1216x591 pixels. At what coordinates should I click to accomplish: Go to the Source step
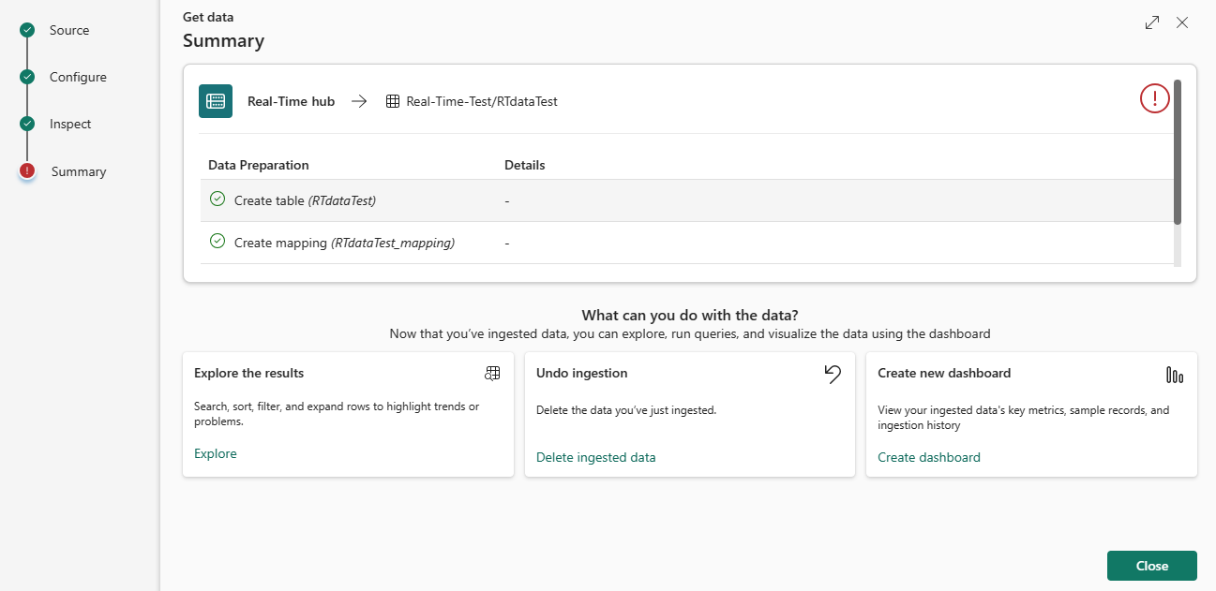click(69, 30)
